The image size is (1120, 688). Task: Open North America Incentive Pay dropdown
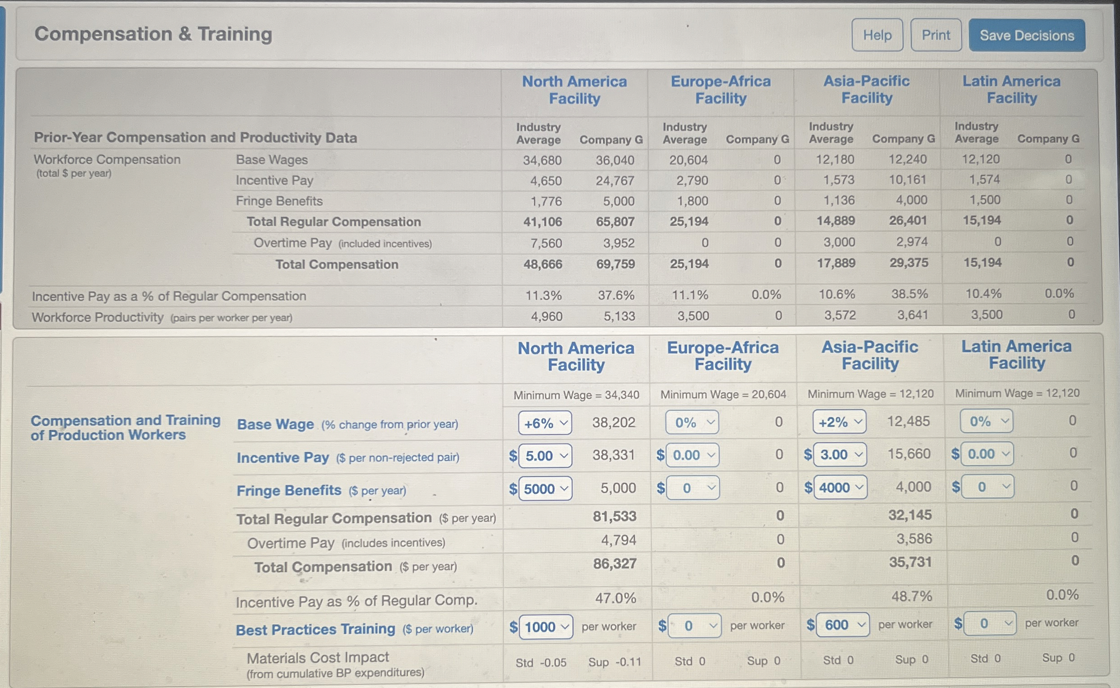(x=544, y=455)
